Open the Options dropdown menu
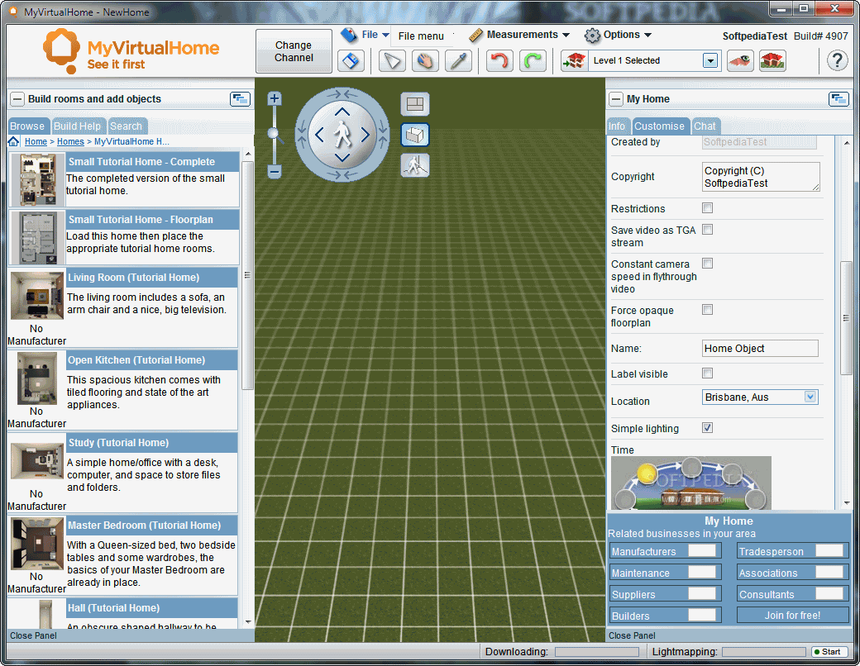Viewport: 860px width, 666px height. 619,35
